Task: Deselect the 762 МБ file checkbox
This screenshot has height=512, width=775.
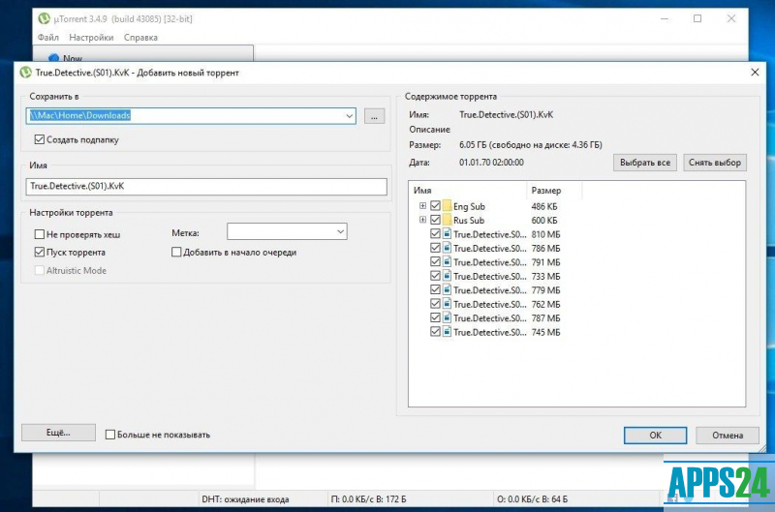Action: click(x=435, y=304)
